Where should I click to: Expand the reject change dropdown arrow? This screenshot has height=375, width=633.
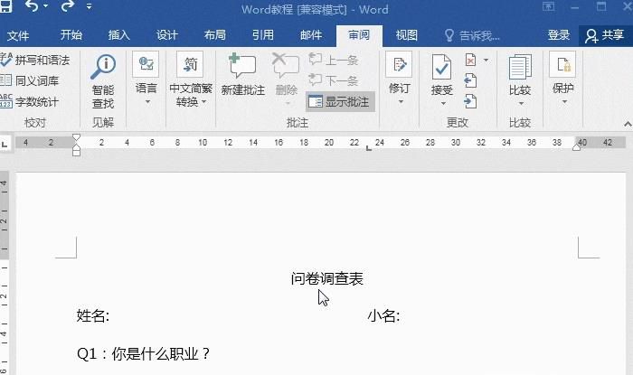click(x=487, y=60)
